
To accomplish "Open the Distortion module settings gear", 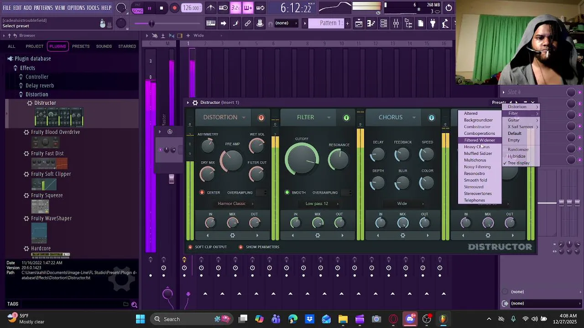I will (x=232, y=236).
